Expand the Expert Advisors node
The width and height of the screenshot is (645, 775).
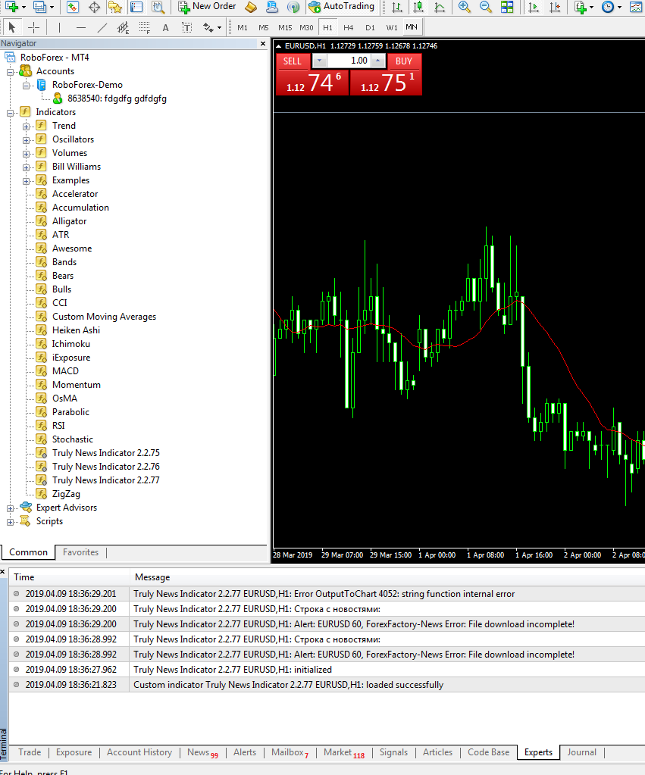pos(10,508)
